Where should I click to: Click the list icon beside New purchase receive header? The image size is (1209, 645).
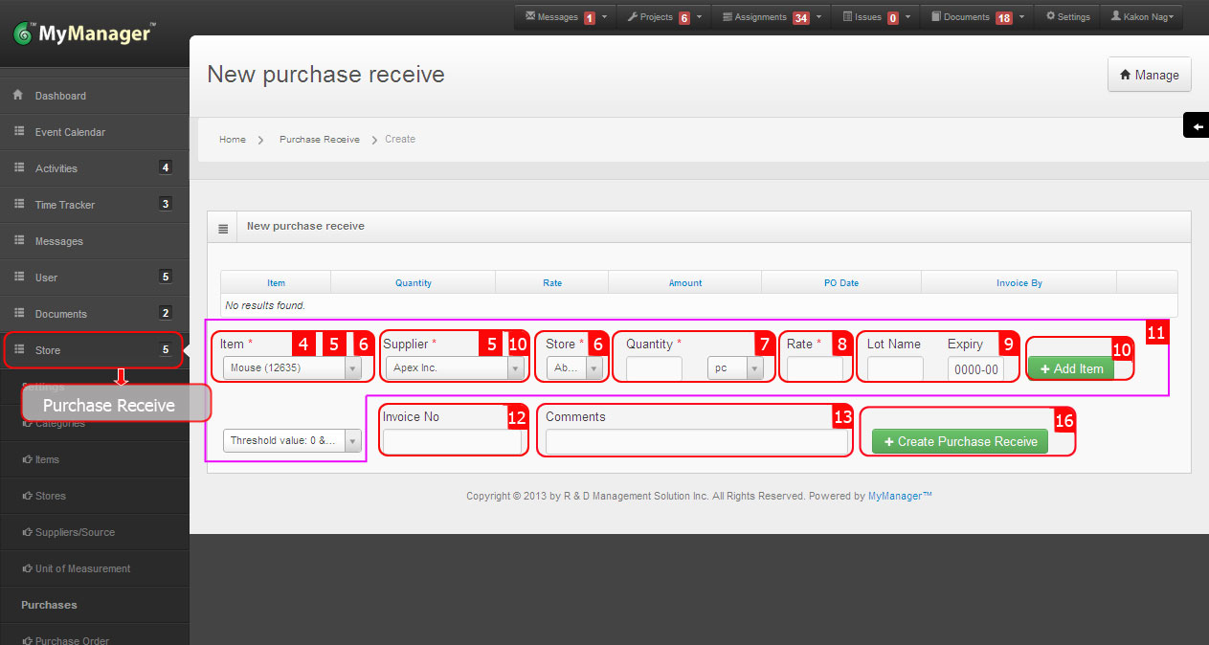coord(222,226)
